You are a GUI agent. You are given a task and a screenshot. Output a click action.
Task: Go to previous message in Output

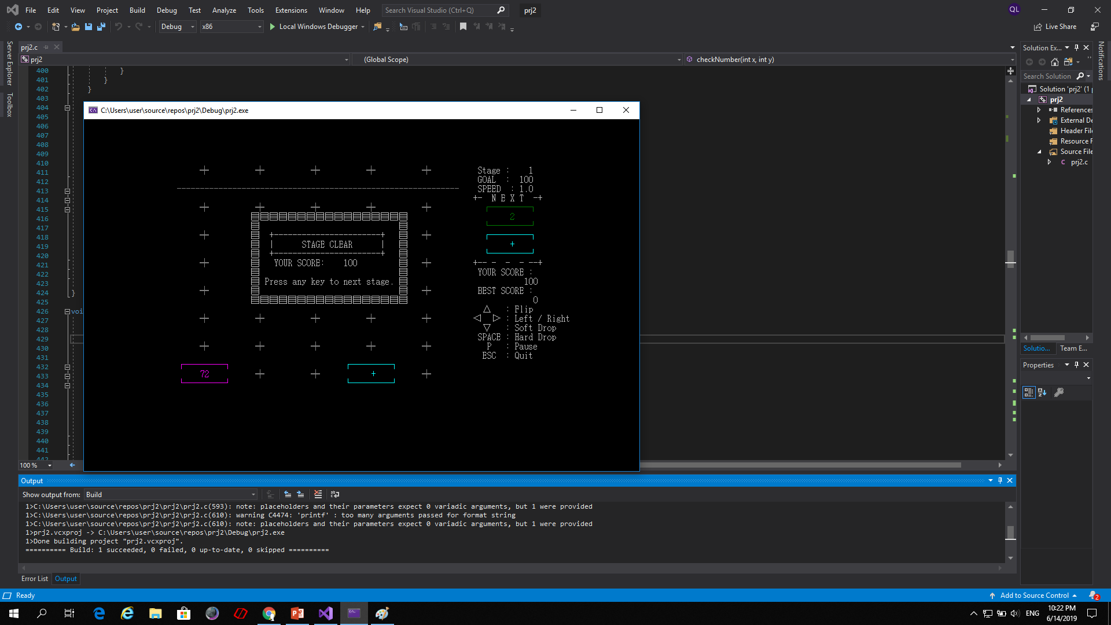[288, 494]
